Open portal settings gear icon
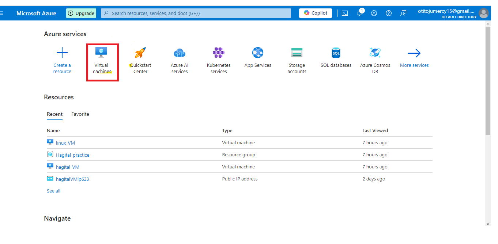The height and width of the screenshot is (244, 498). tap(374, 13)
